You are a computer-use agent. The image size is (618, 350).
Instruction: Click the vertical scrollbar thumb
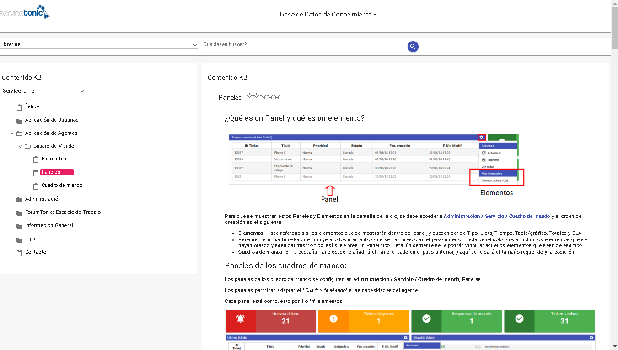coord(614,28)
